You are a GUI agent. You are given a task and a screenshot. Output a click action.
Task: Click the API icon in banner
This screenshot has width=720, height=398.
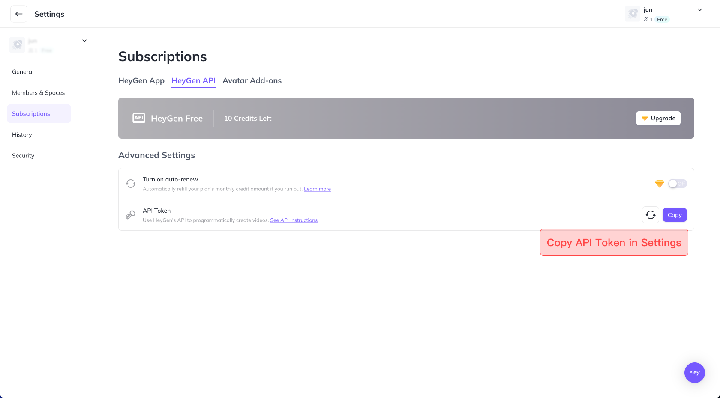pos(139,118)
